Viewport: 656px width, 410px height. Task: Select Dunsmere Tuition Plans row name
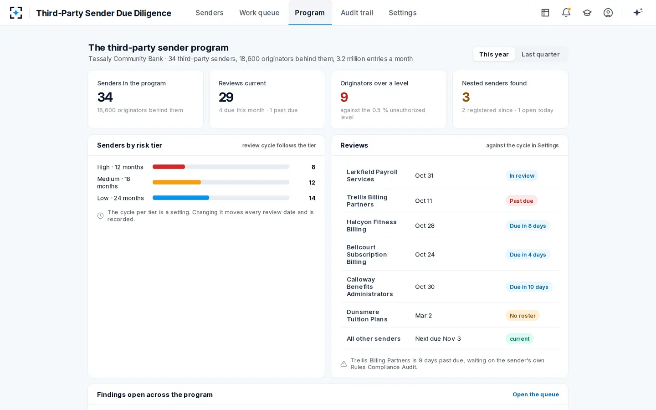(x=367, y=315)
